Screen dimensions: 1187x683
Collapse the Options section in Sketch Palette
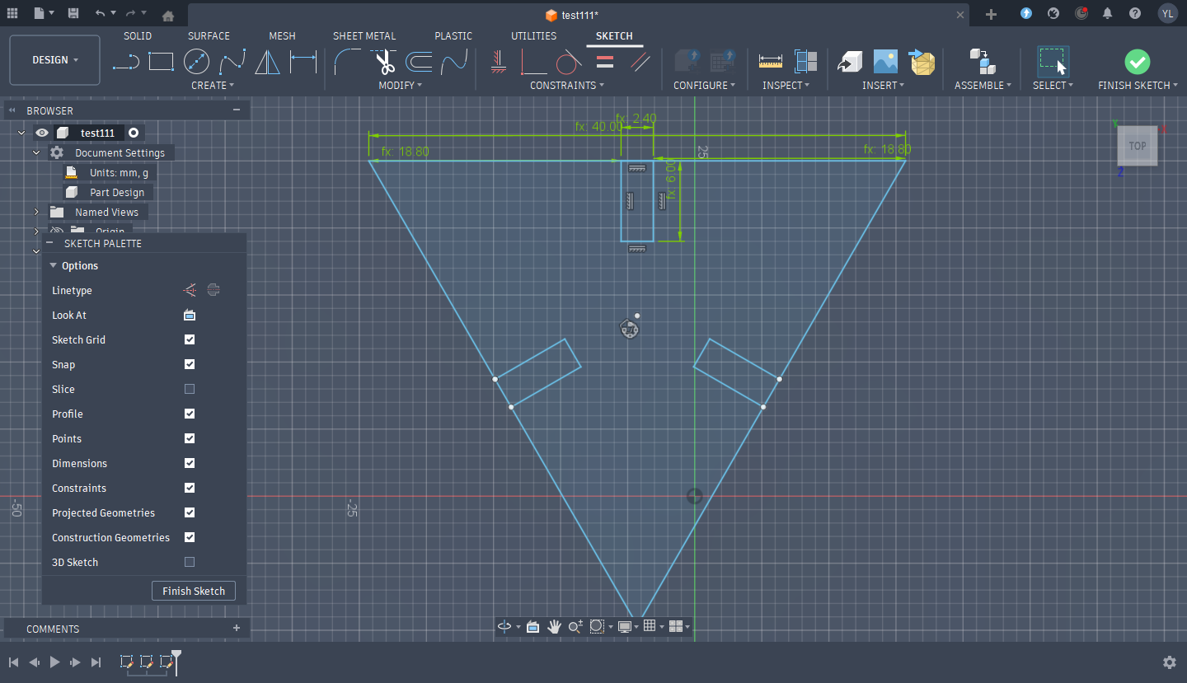coord(54,265)
